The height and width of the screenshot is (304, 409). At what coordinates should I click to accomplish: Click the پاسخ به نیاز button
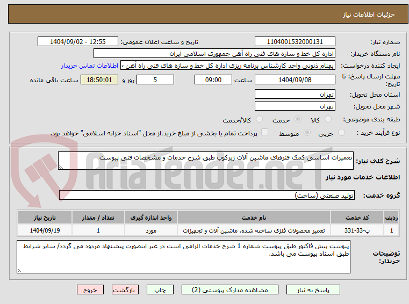tap(313, 289)
